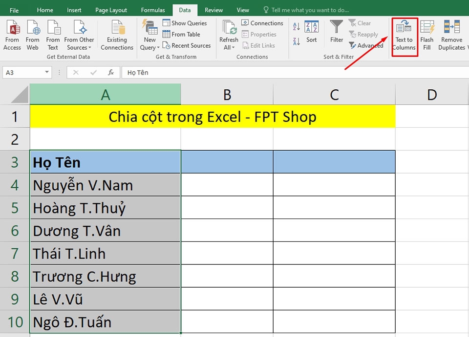Click the Select All corner triangle
The image size is (469, 337).
pyautogui.click(x=20, y=95)
